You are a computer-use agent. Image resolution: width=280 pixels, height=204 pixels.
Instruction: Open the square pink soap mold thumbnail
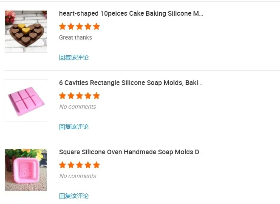tap(26, 170)
